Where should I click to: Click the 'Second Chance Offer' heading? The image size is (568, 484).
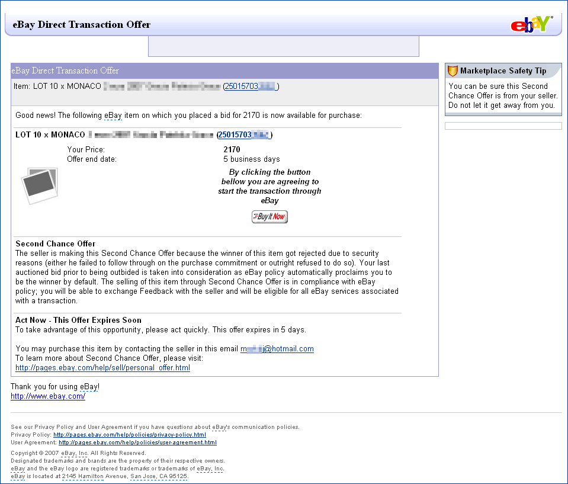point(56,243)
